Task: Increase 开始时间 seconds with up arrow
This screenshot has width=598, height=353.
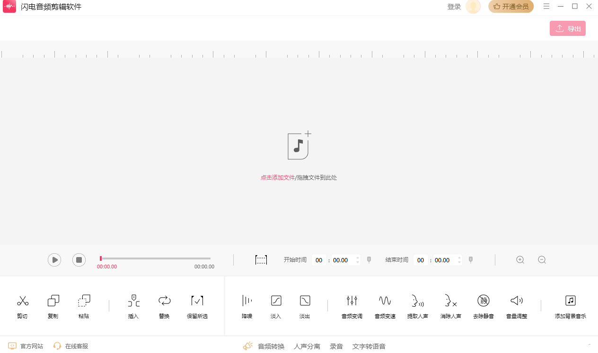Action: (x=358, y=258)
